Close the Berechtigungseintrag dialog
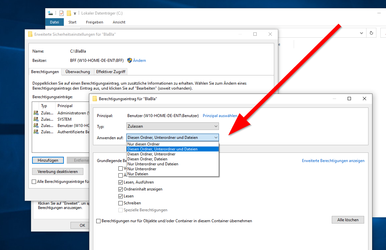Screen dimensions: 386x250 (x=365, y=99)
